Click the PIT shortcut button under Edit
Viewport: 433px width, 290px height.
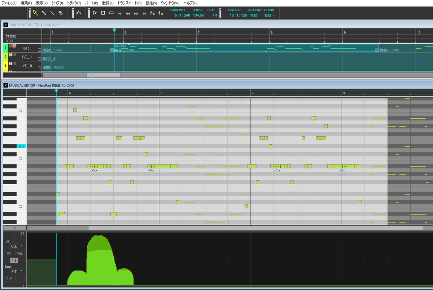point(9,254)
